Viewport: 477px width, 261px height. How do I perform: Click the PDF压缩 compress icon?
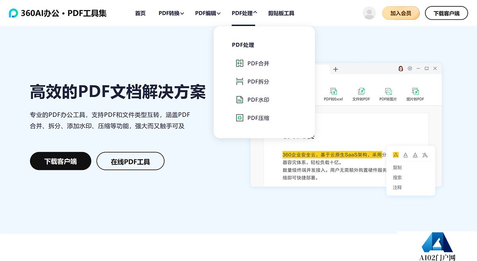coord(240,118)
